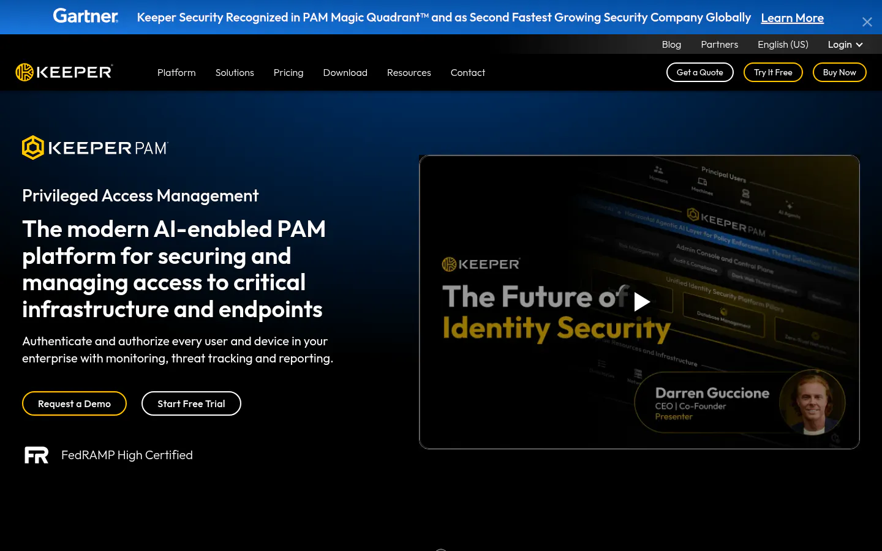The image size is (882, 551).
Task: Expand the Login dropdown
Action: (845, 44)
